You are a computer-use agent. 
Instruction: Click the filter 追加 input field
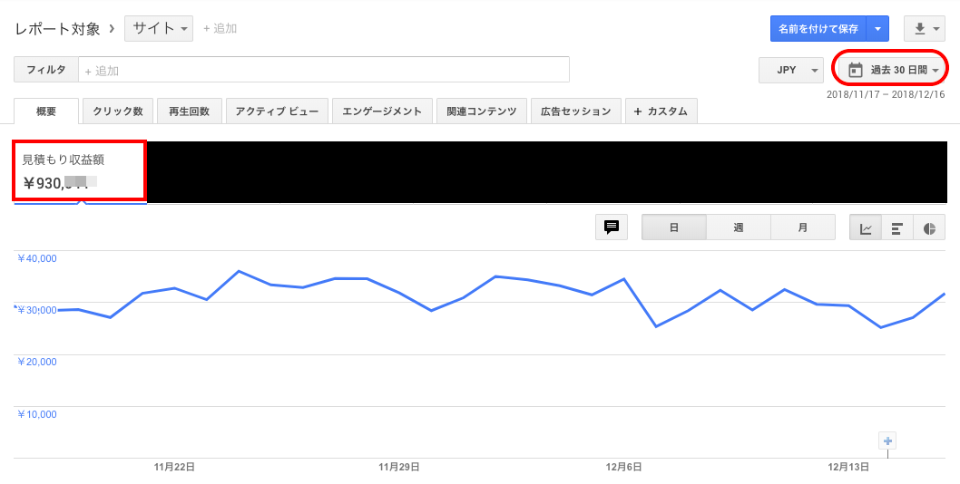tap(324, 70)
